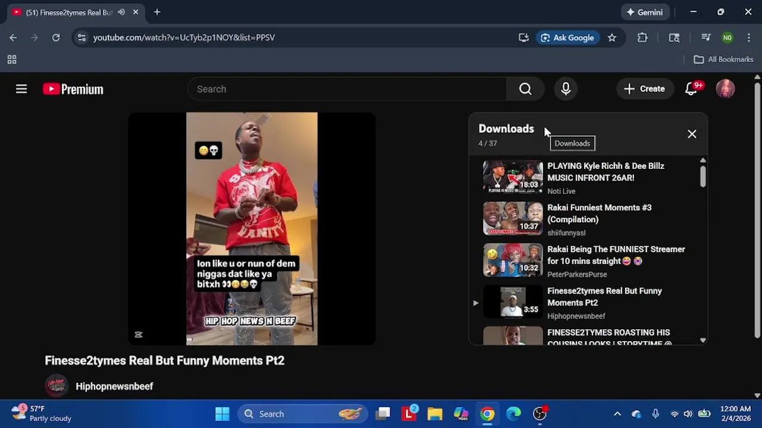
Task: Open the battery status tray icon
Action: (x=704, y=414)
